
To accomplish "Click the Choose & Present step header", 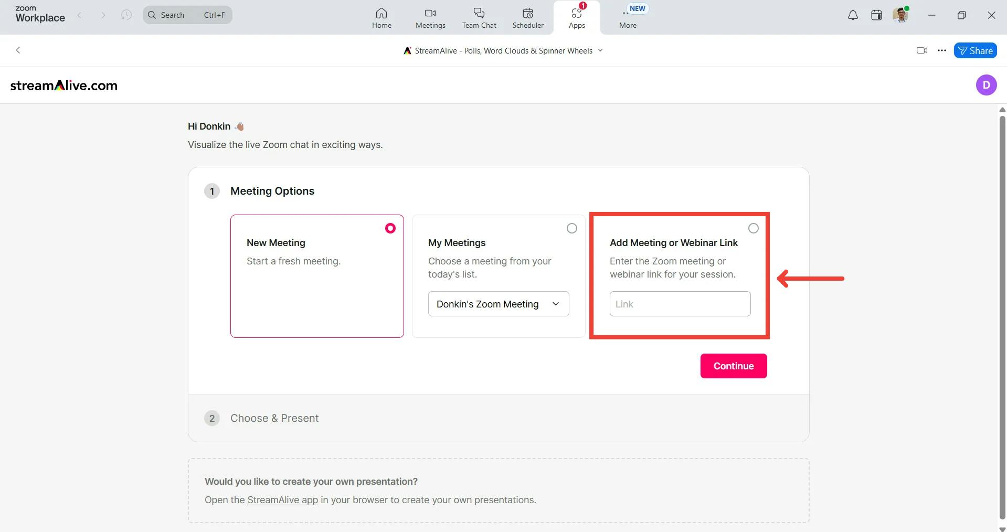I will [274, 418].
